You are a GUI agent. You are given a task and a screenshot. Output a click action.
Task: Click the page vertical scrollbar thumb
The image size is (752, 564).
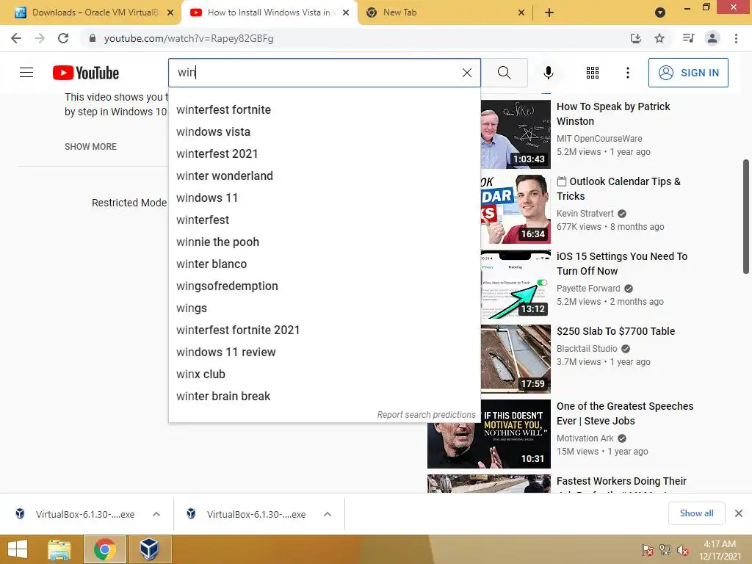[746, 217]
